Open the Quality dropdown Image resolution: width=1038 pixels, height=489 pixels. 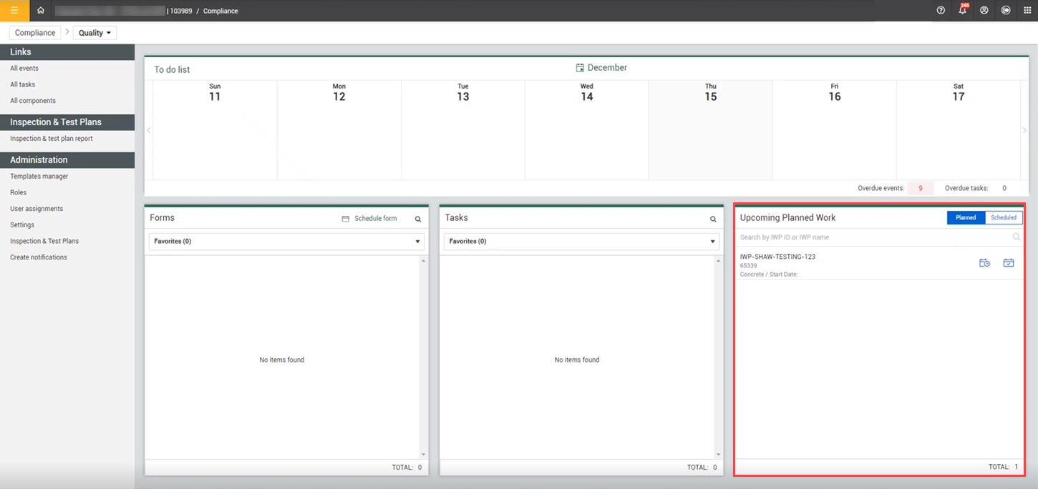[94, 32]
